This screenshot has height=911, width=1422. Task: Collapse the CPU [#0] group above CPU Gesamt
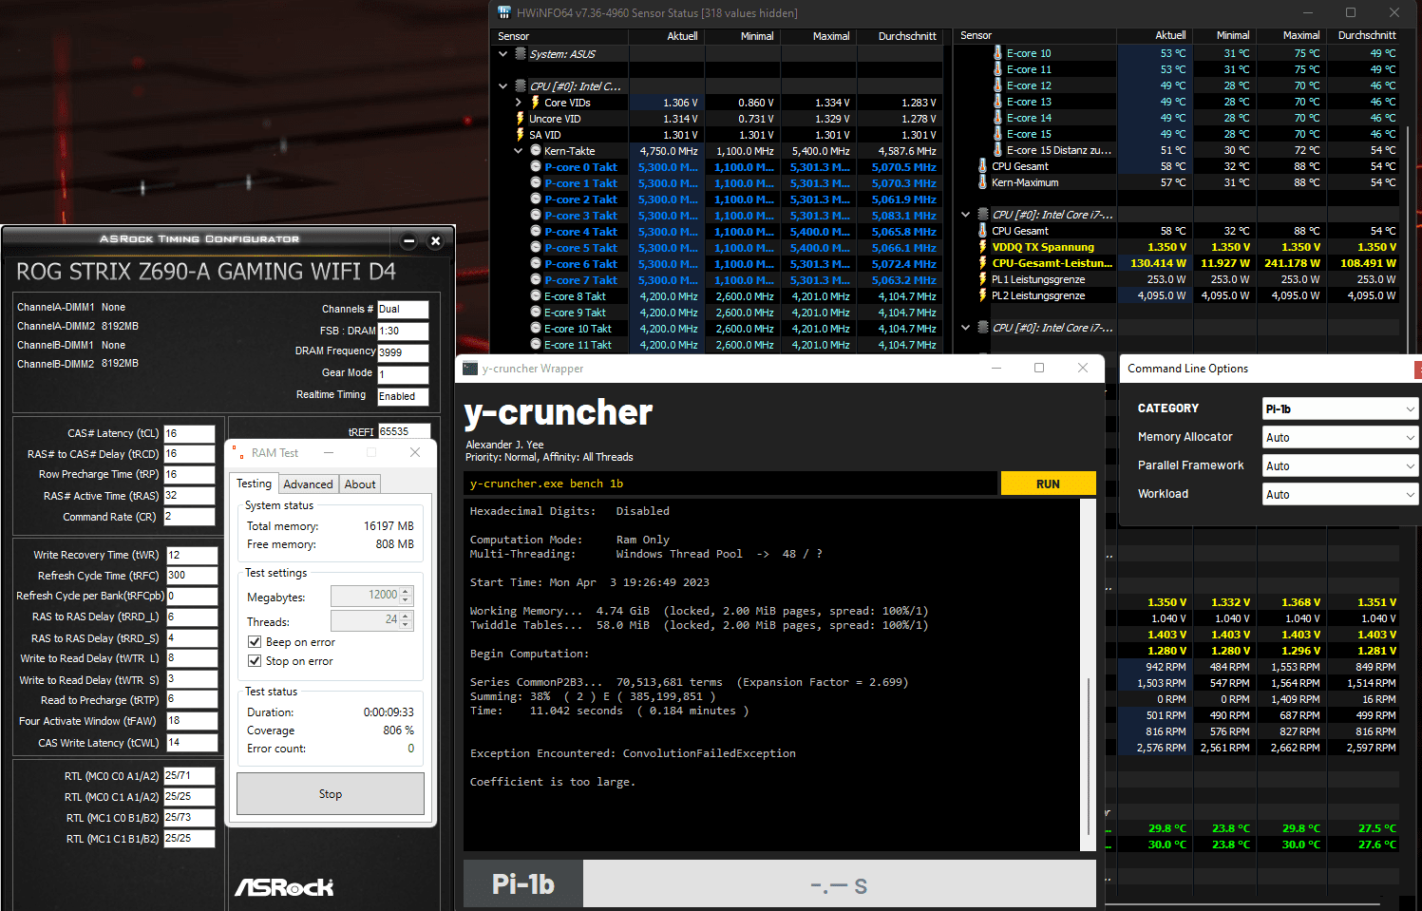point(966,215)
